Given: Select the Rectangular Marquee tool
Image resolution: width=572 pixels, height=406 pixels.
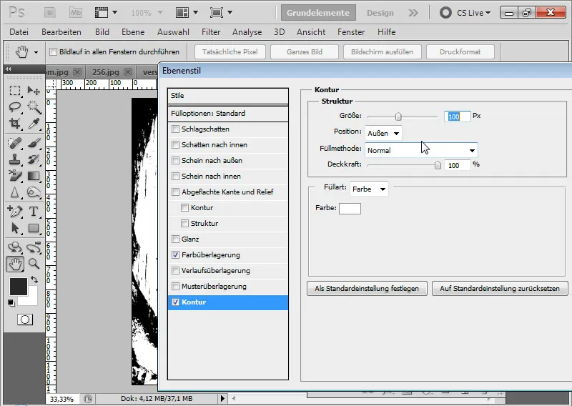Looking at the screenshot, I should coord(15,90).
